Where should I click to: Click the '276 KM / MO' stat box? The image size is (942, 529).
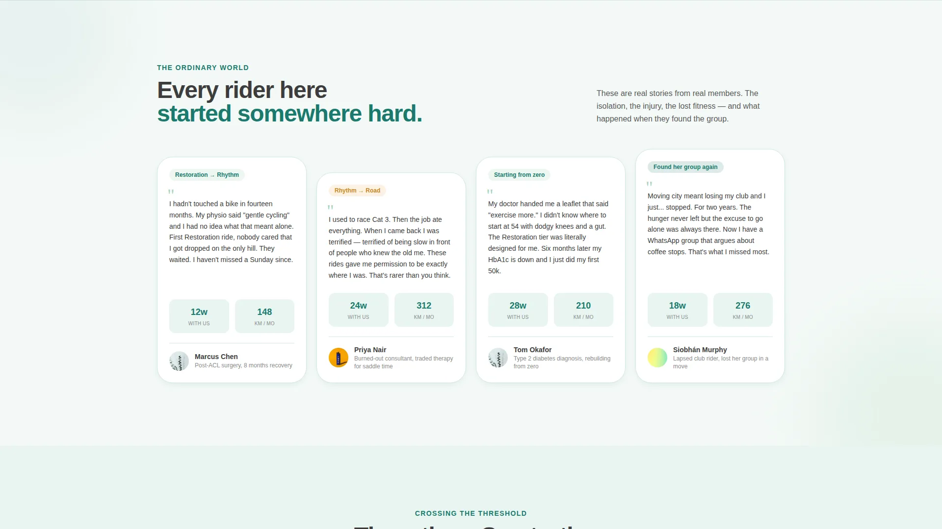743,310
